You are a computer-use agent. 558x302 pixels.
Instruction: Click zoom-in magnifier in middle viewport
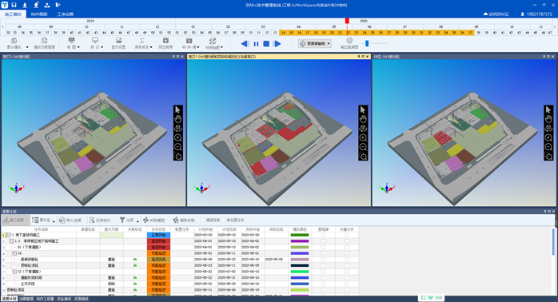point(363,137)
